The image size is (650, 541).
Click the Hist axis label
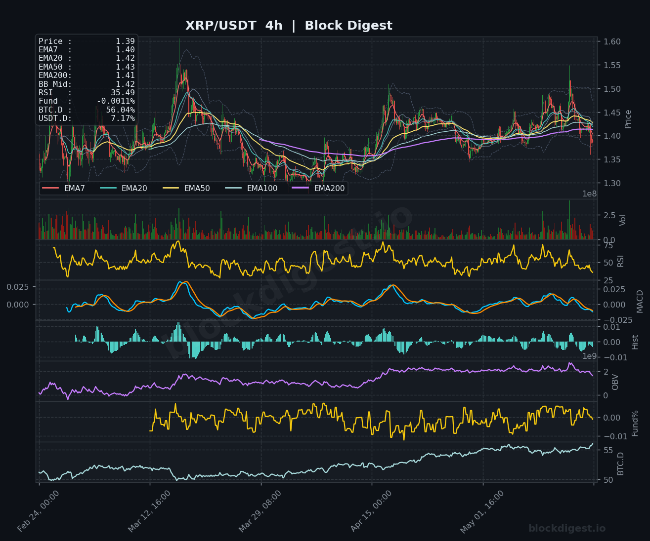(x=635, y=342)
